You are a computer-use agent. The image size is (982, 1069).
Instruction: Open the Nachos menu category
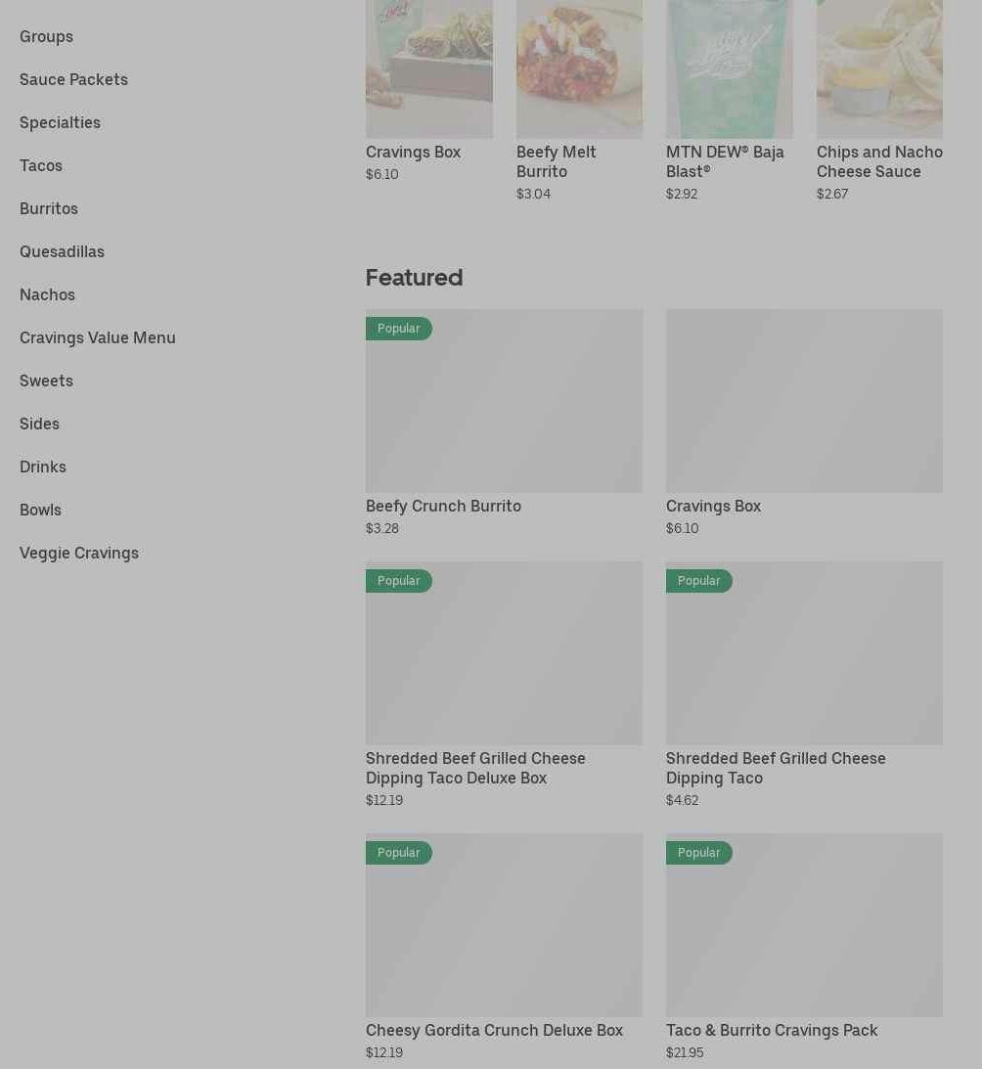(47, 294)
